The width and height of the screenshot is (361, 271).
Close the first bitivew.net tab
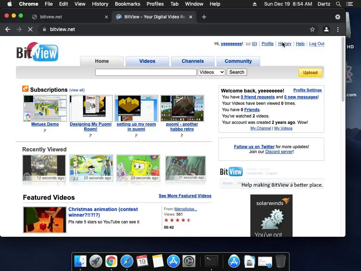106,17
